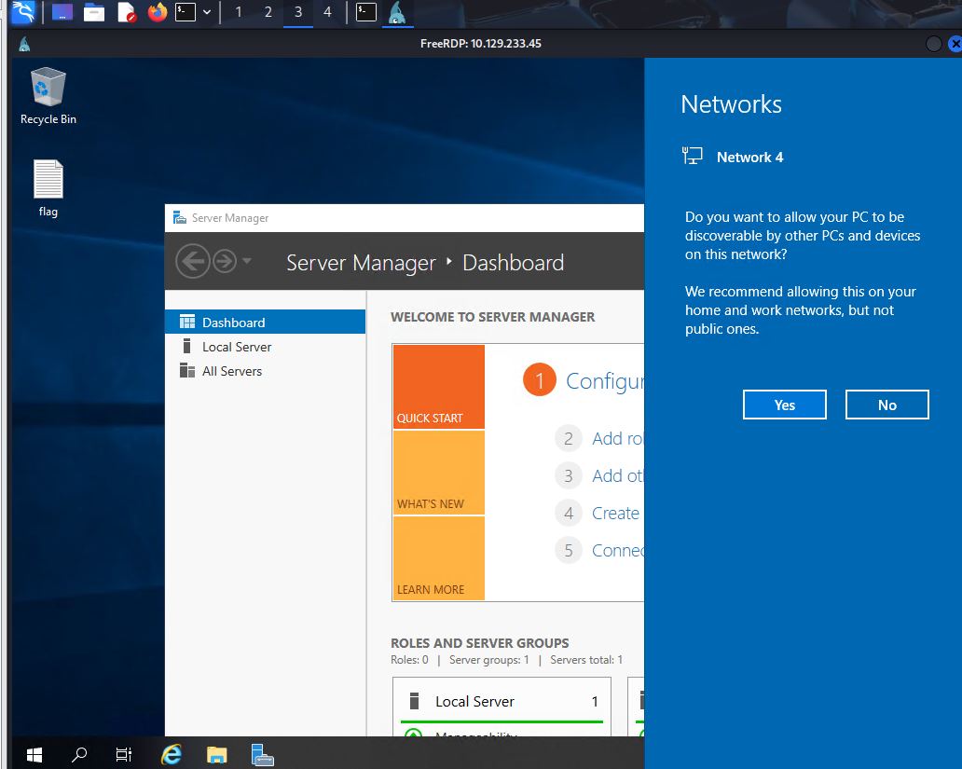This screenshot has height=769, width=962.
Task: Click Connect this server link
Action: (617, 551)
